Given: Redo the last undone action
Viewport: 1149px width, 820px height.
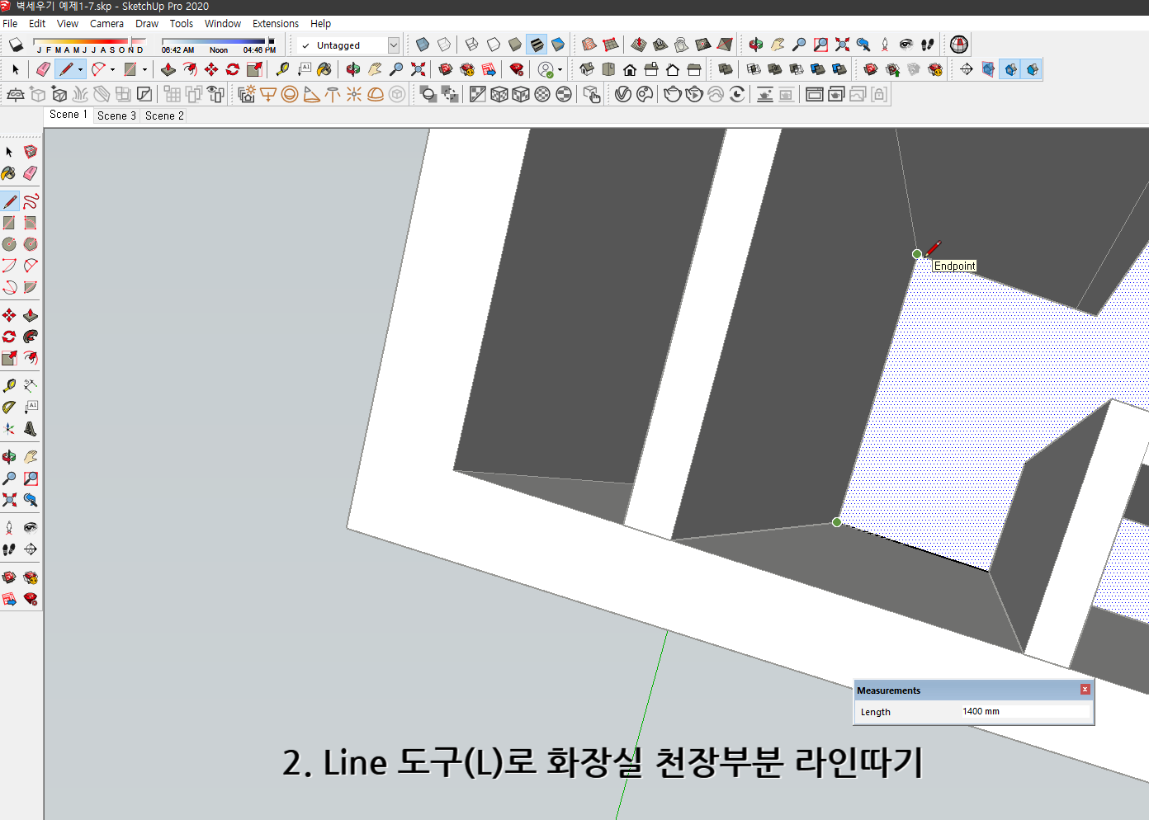Looking at the screenshot, I should pos(36,23).
